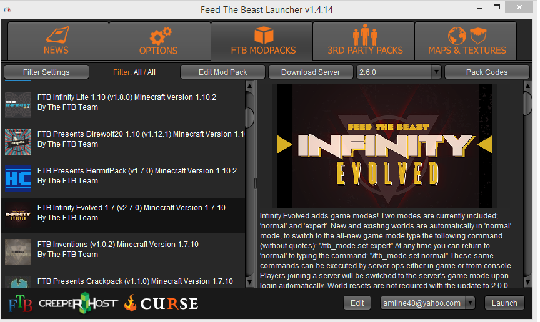Viewport: 540px width, 322px height.
Task: Click the Curse logo
Action: coord(161,303)
